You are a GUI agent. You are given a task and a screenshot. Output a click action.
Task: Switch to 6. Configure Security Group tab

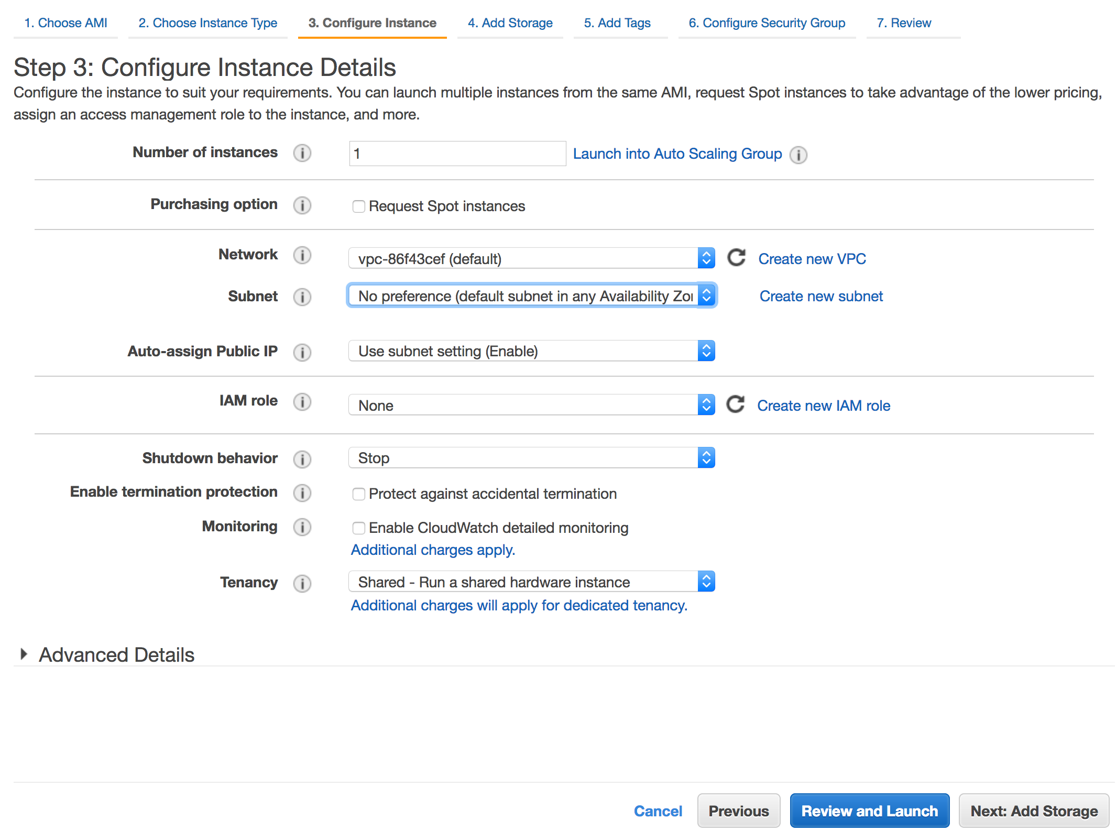tap(767, 23)
